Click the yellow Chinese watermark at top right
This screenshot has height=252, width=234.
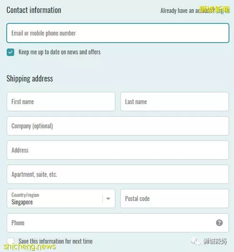[214, 10]
